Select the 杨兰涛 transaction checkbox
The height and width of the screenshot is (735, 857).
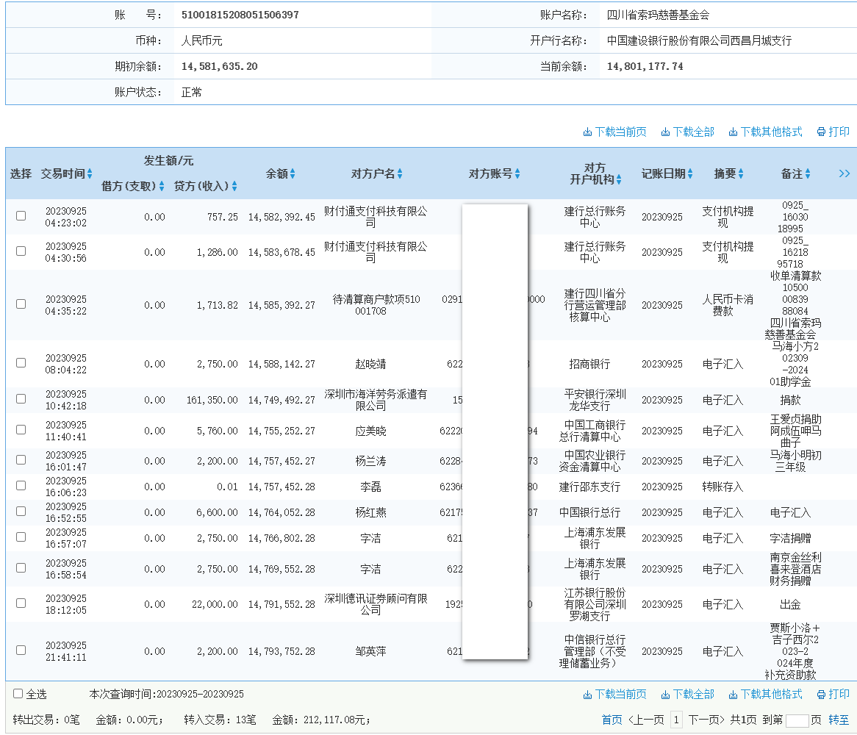[21, 459]
